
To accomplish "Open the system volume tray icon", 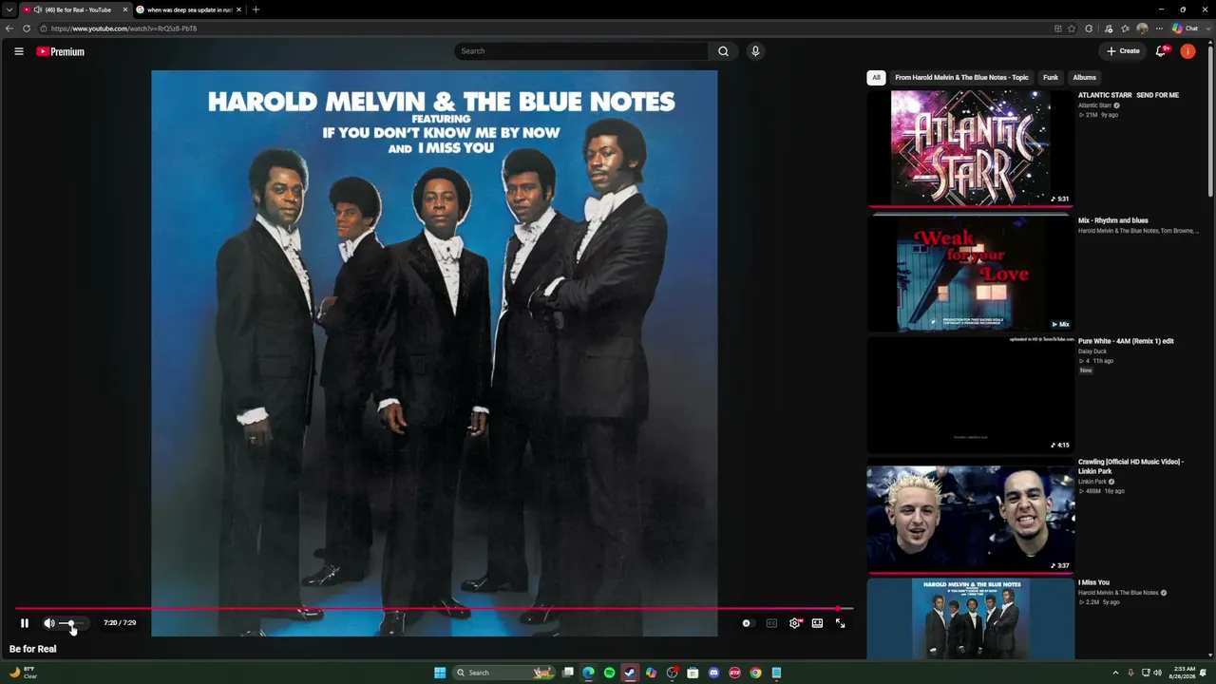I will point(1157,673).
